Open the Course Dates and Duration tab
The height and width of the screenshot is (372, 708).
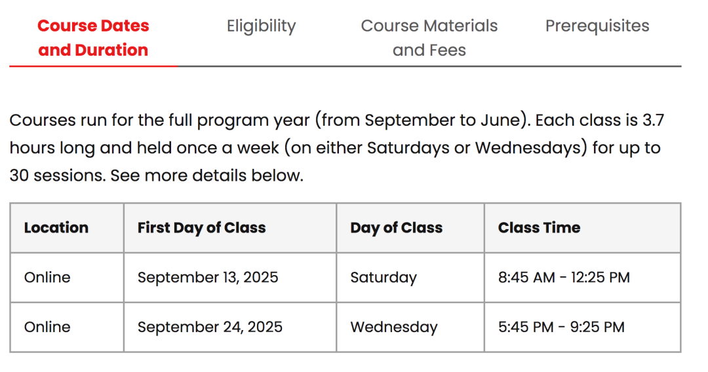coord(93,38)
